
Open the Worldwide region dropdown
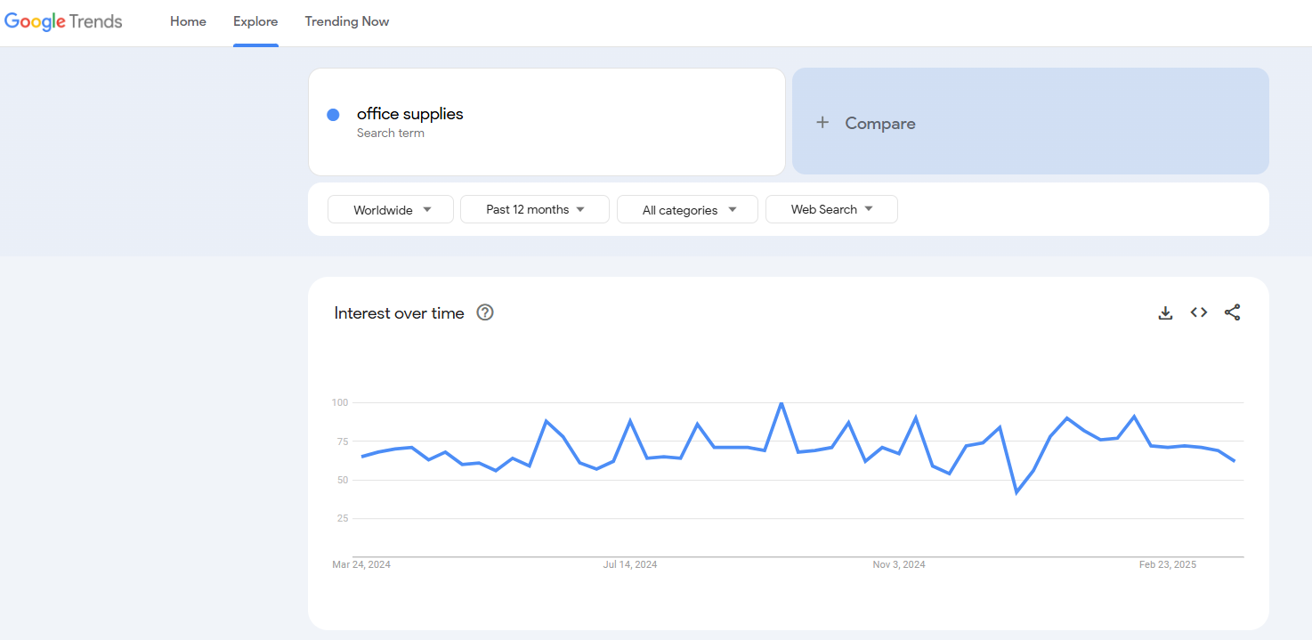coord(391,209)
